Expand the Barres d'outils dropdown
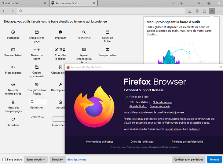Viewport: 223px width, 164px height. pyautogui.click(x=35, y=159)
